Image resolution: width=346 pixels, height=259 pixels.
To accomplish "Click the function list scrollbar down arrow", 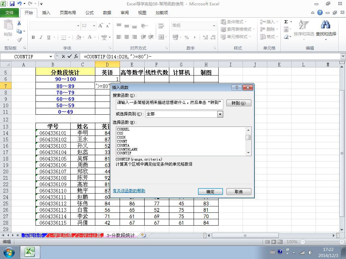I will coord(248,153).
